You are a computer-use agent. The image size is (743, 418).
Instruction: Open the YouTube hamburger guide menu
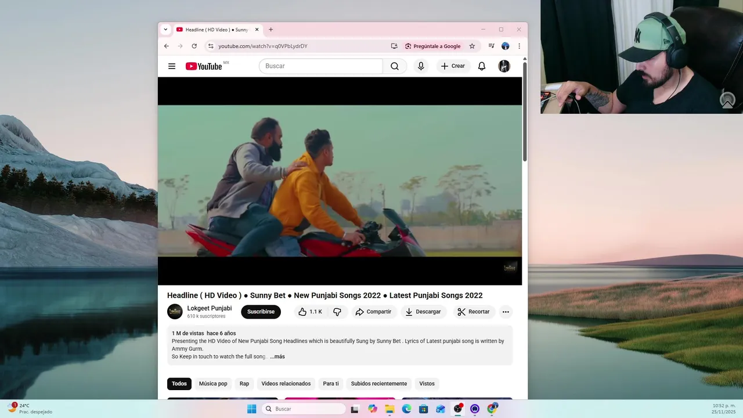[172, 66]
